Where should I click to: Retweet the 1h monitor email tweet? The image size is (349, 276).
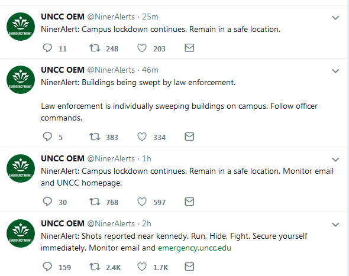[95, 202]
